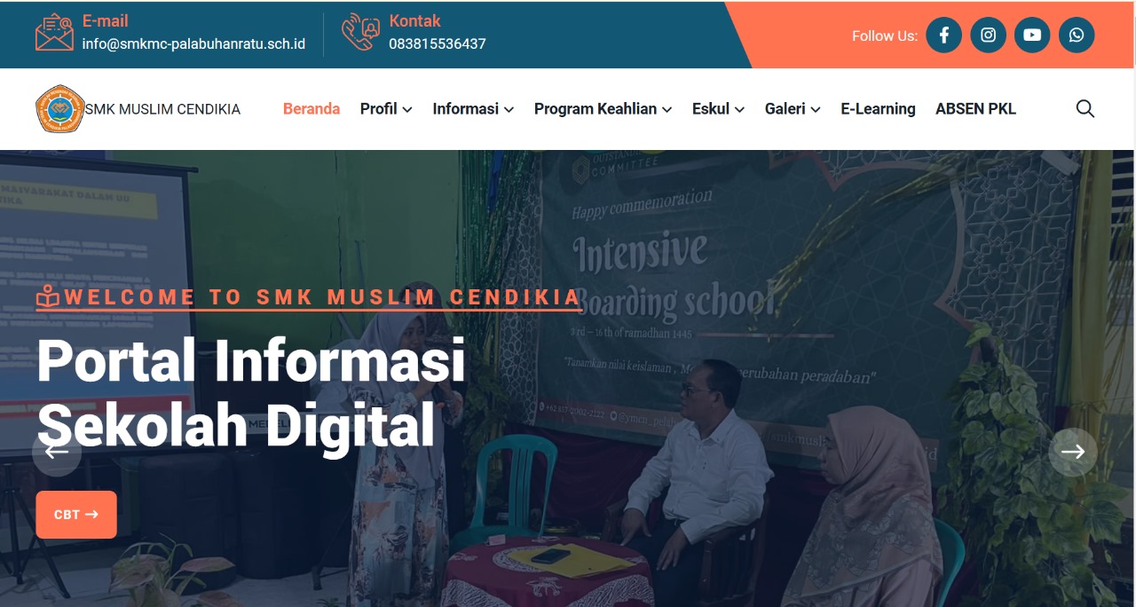
Task: Click the orange CBT button
Action: tap(76, 515)
